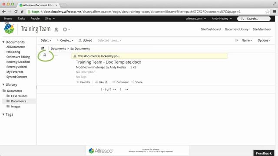Filter by All Documents

coord(16,47)
